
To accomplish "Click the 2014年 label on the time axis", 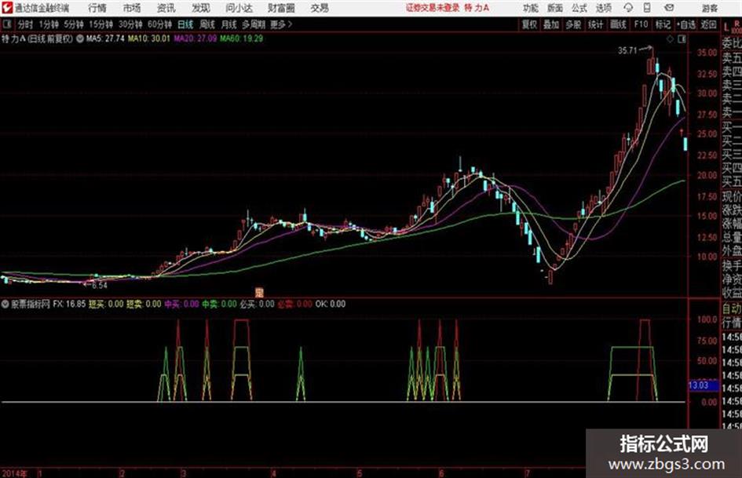I will (x=14, y=473).
